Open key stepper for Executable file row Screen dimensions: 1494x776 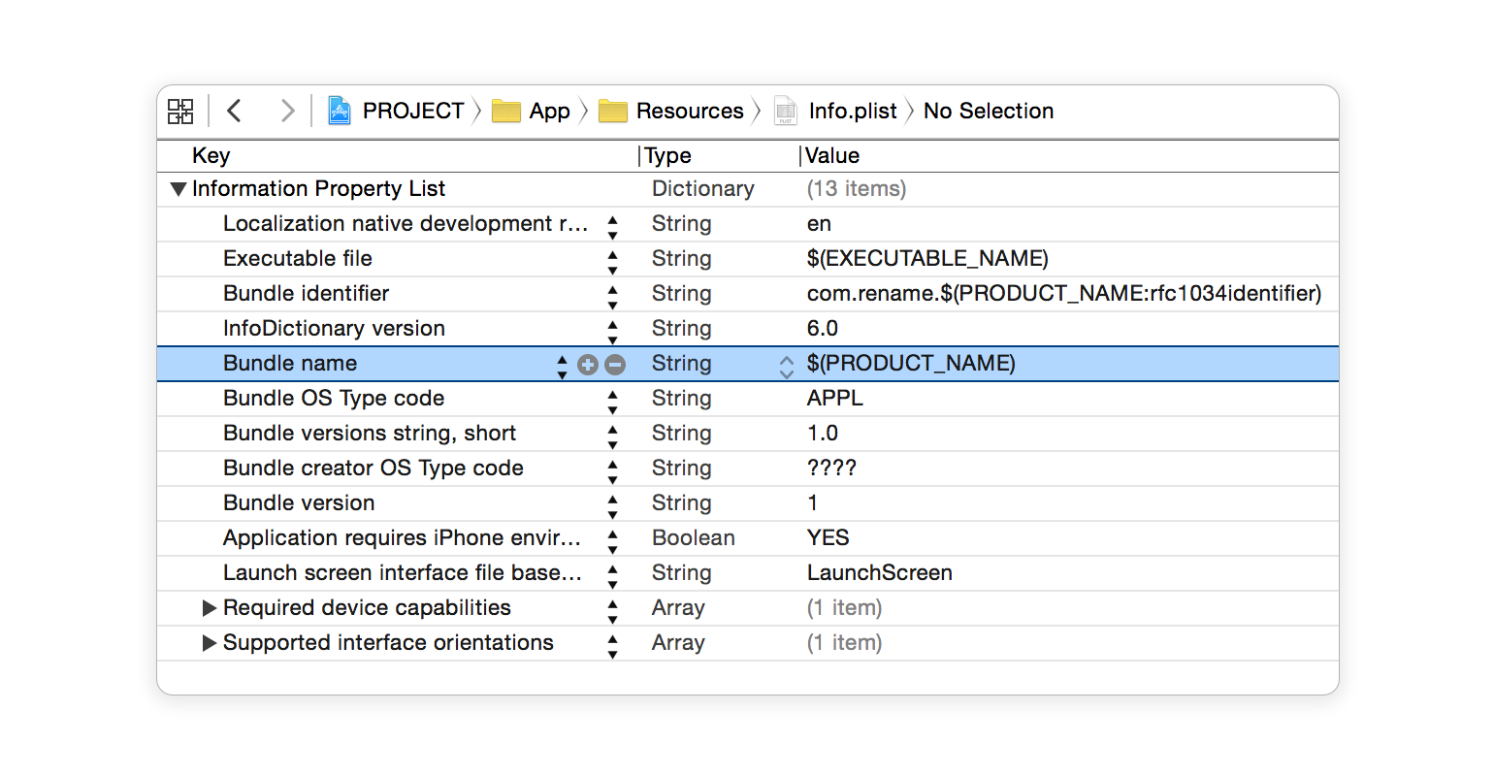[612, 263]
